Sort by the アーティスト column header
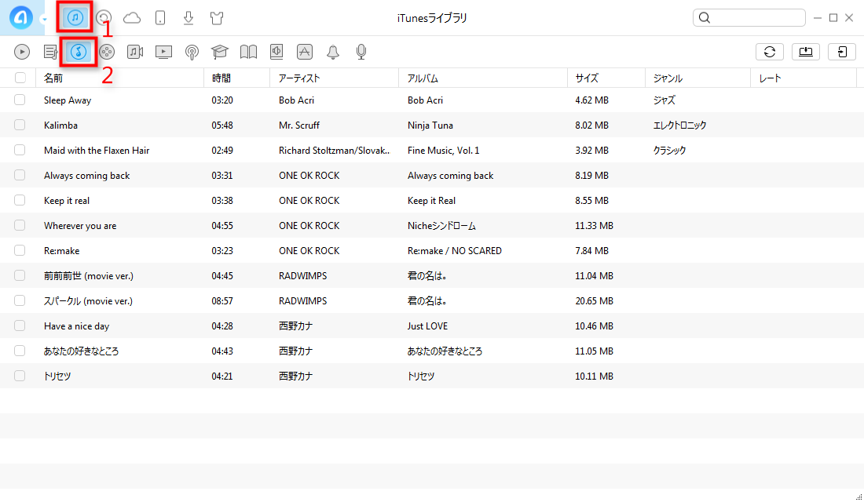Screen dimensions: 864x502 (x=334, y=78)
